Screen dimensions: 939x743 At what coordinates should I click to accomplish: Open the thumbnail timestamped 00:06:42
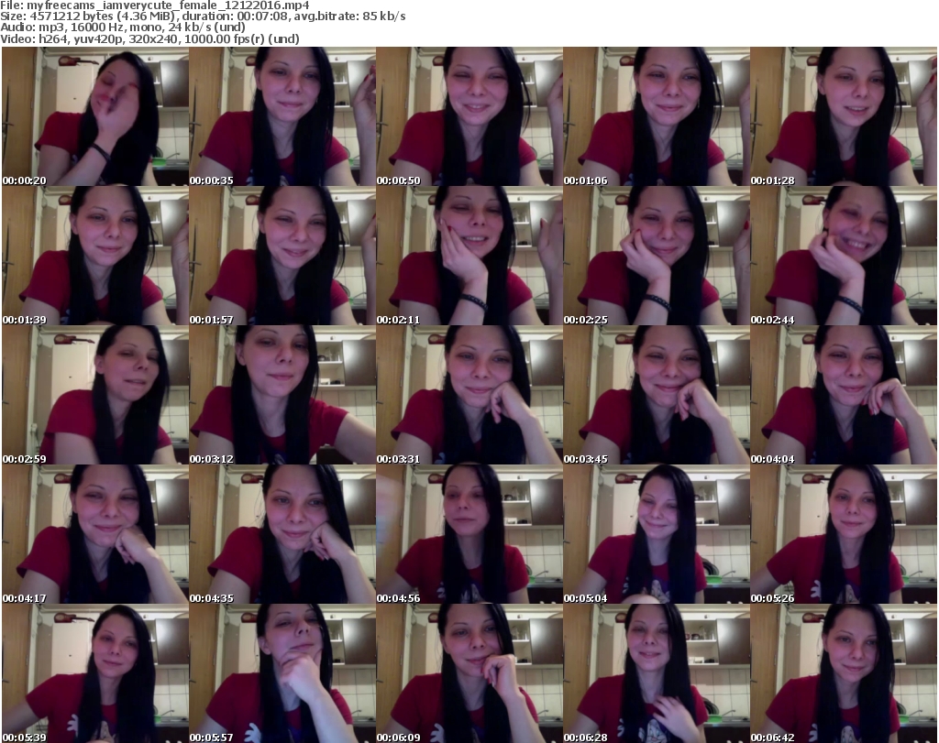844,673
